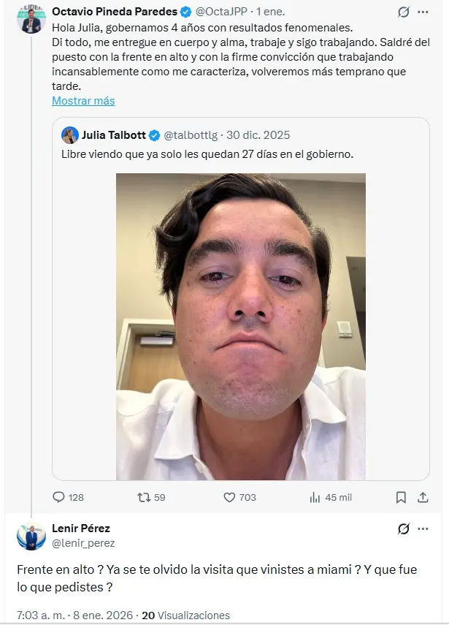449x625 pixels.
Task: Bookmark Octavio Pineda's tweet
Action: click(401, 497)
